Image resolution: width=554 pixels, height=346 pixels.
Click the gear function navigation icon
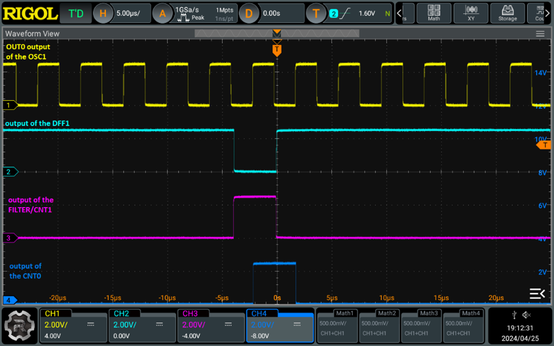tap(20, 325)
